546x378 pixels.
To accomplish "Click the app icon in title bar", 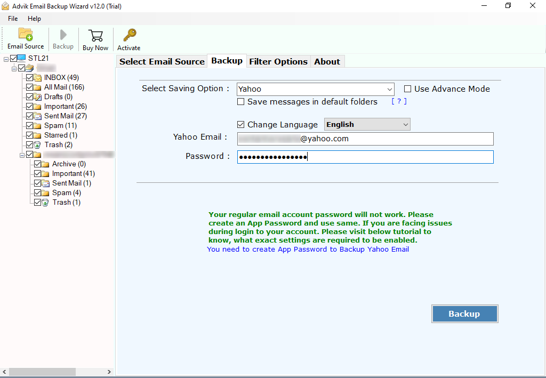I will [5, 6].
